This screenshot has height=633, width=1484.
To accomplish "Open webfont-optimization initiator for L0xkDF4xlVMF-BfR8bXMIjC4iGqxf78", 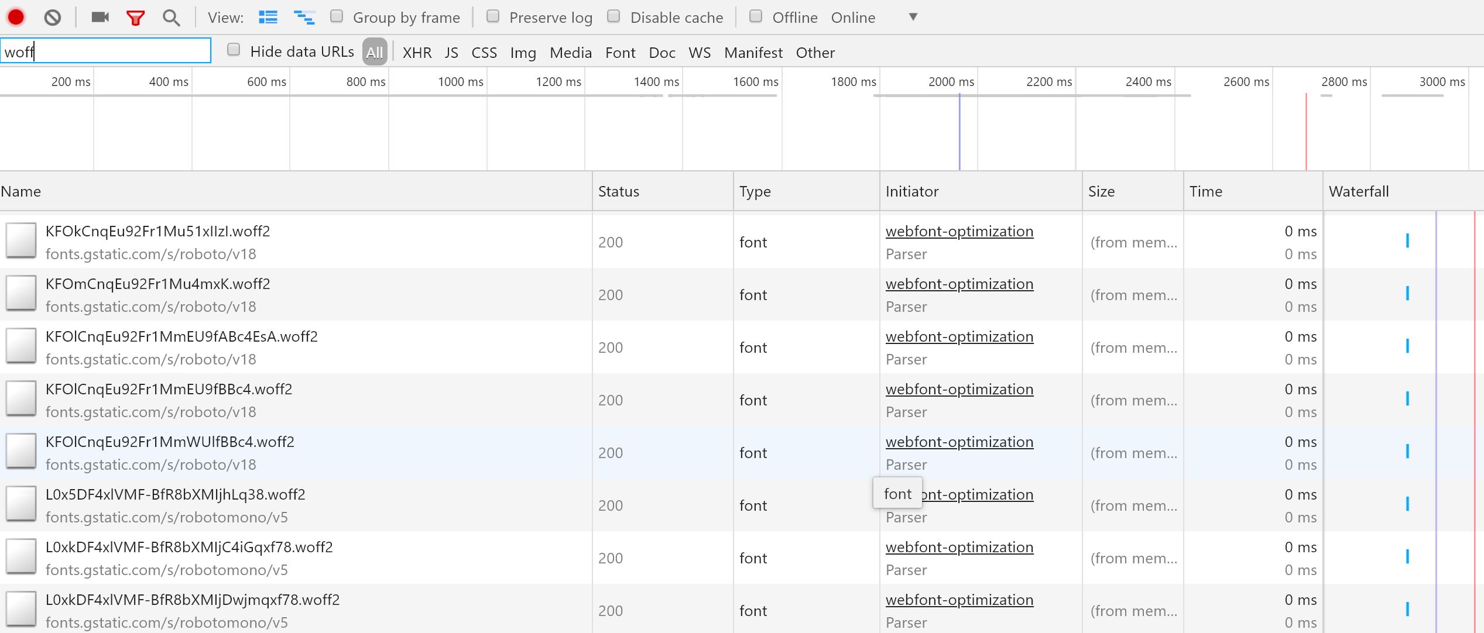I will tap(959, 547).
